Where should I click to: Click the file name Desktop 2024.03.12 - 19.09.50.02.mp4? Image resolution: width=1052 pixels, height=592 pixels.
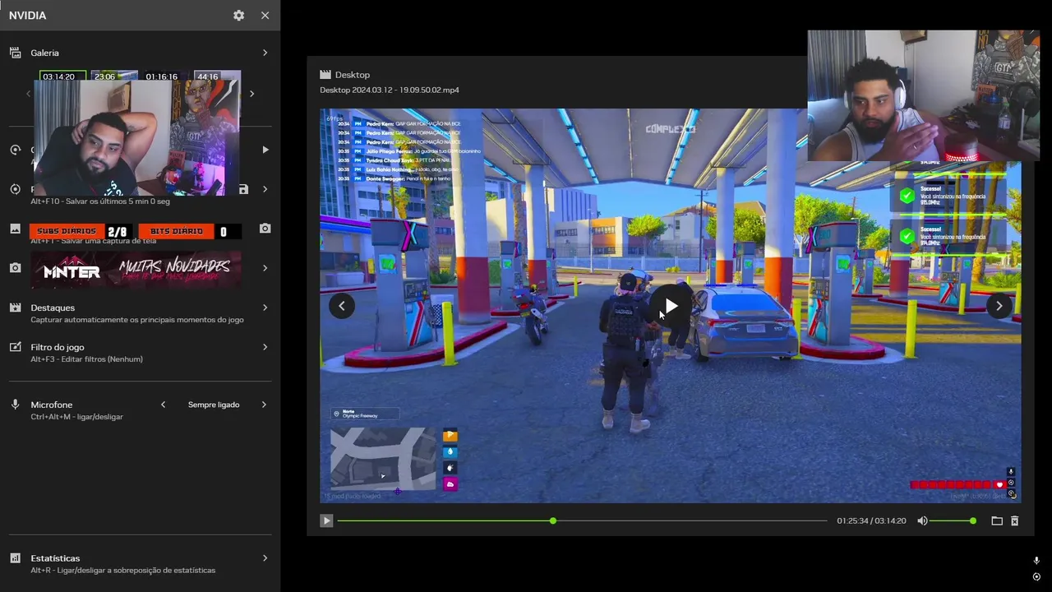click(x=390, y=90)
